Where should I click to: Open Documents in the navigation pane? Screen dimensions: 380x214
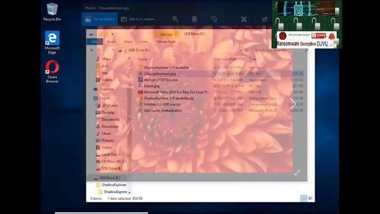(x=108, y=119)
